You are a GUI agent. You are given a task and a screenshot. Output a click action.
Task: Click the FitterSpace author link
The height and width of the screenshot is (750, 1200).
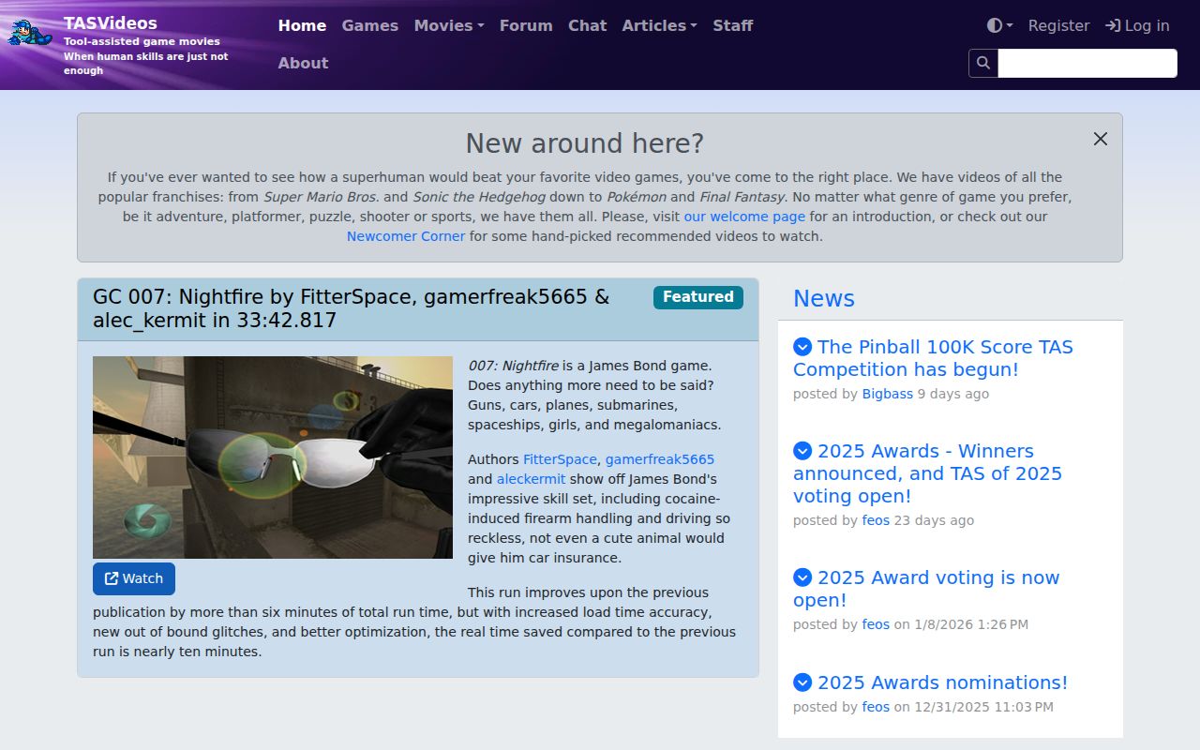(x=560, y=459)
